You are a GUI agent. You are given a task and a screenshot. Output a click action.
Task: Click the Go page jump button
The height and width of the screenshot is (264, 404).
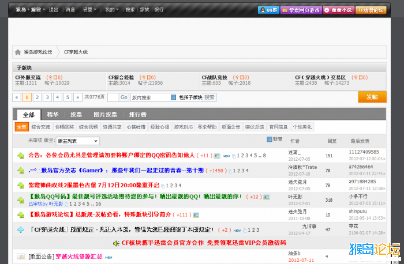tap(124, 97)
